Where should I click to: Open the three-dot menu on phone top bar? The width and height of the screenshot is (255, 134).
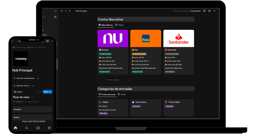pos(52,41)
